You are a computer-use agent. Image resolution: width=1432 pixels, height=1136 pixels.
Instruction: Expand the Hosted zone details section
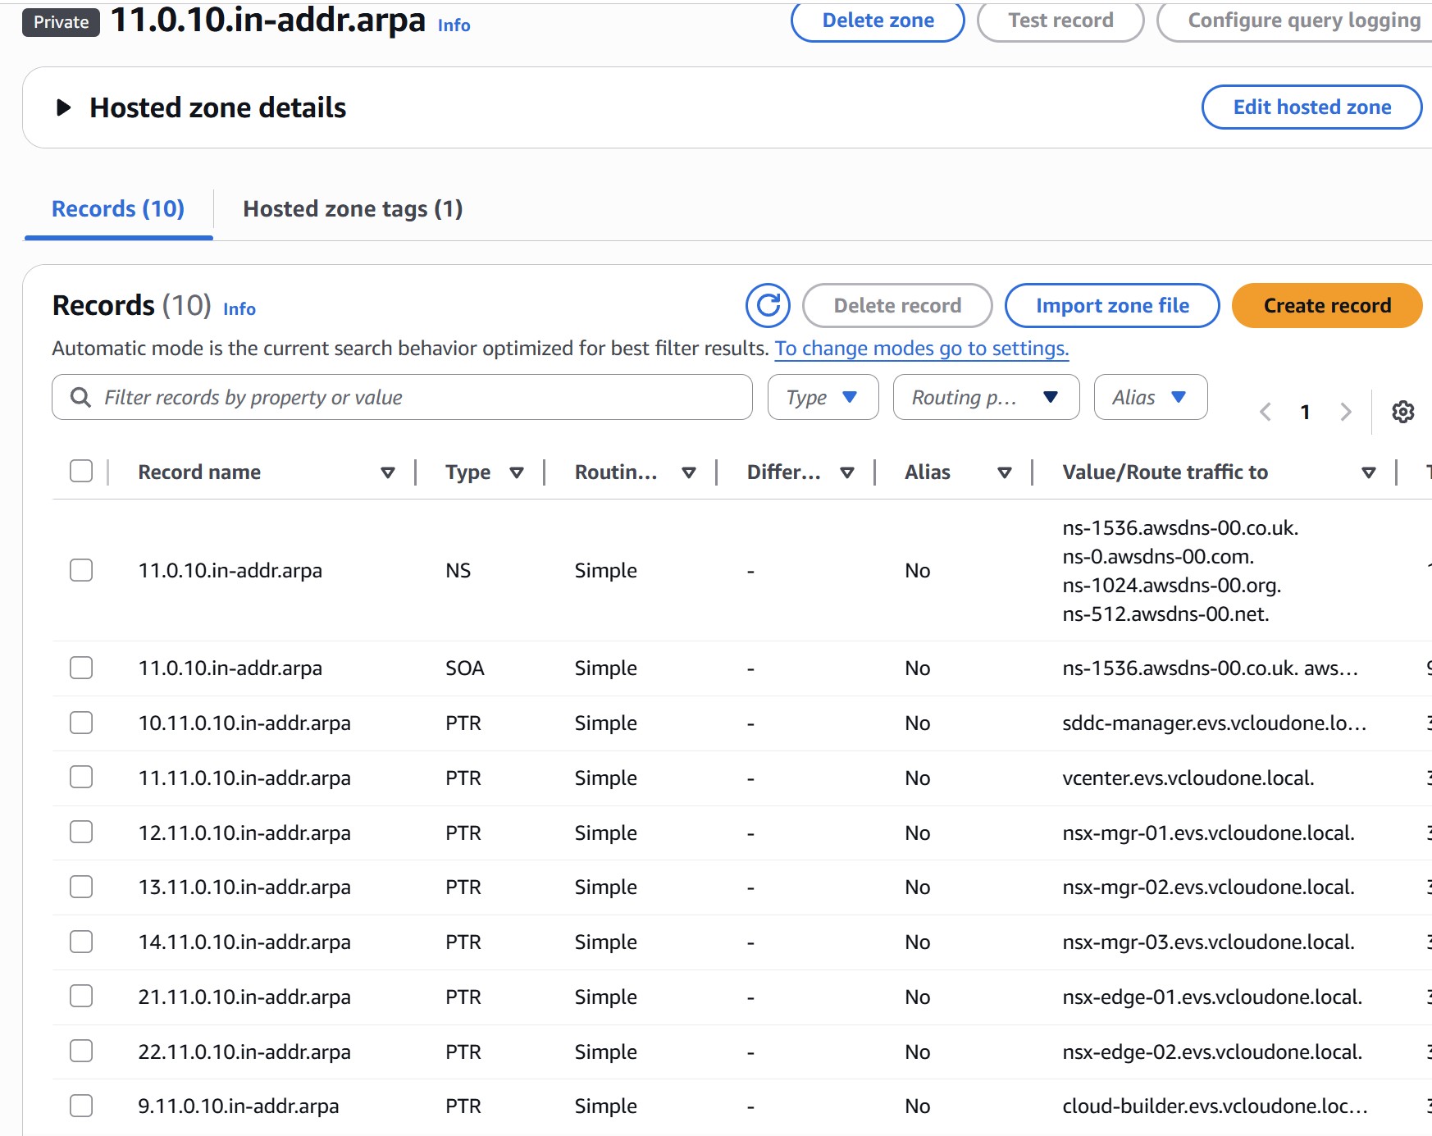[x=62, y=107]
